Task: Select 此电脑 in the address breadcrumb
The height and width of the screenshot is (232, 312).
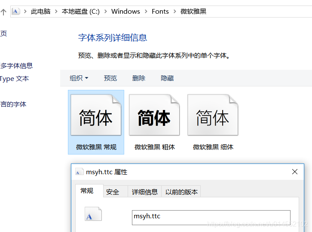Action: (x=40, y=12)
